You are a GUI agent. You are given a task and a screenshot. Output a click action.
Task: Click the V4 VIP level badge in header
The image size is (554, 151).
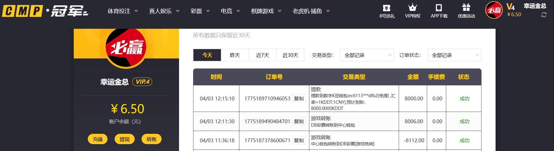(511, 7)
